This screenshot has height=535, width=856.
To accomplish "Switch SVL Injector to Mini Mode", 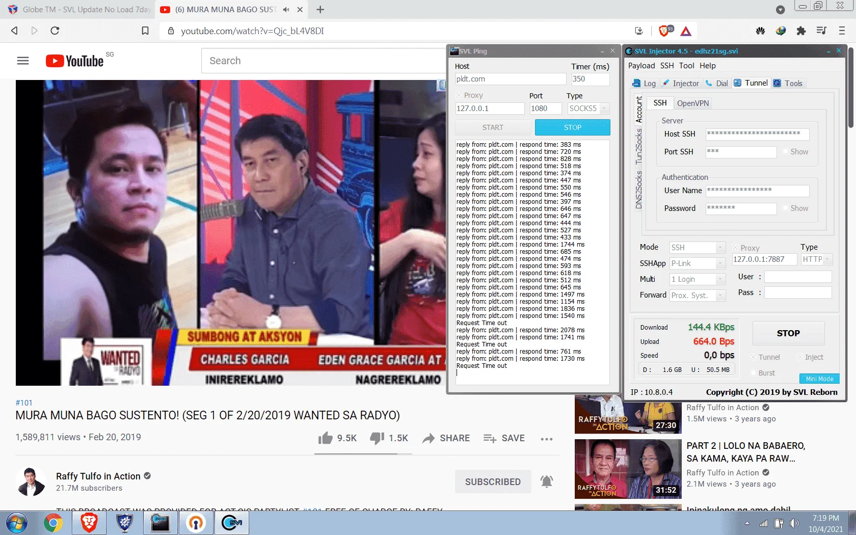I will [819, 379].
